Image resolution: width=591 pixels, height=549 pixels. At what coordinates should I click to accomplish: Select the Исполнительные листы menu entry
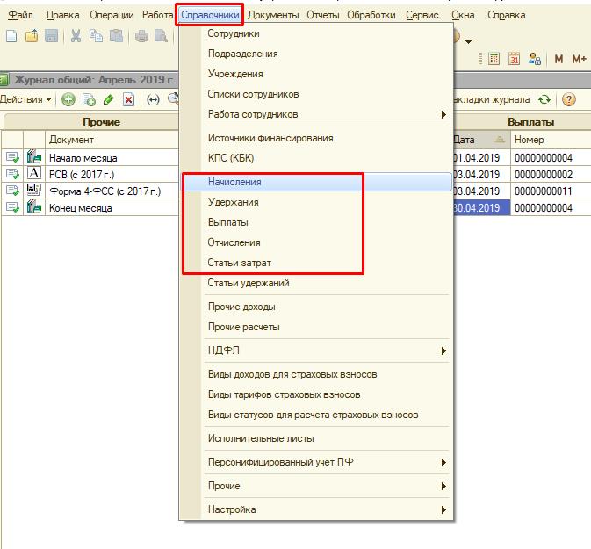(x=261, y=438)
